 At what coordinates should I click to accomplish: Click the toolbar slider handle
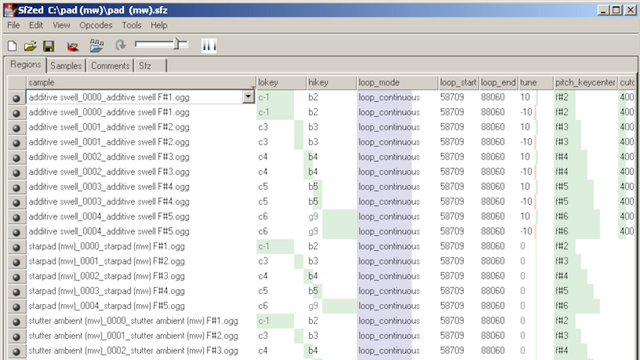177,44
